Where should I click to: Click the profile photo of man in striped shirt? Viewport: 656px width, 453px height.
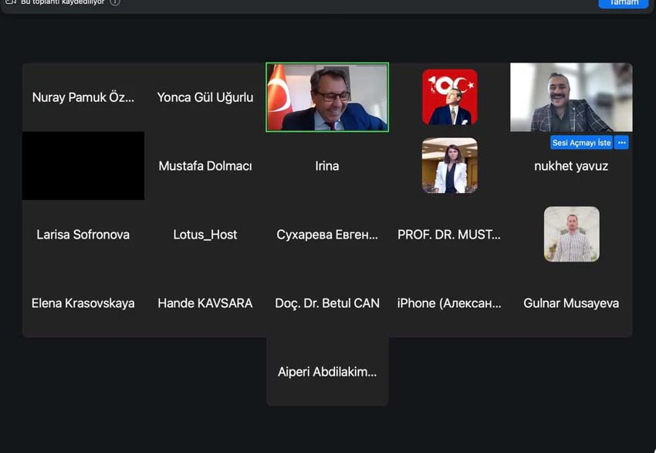tap(571, 235)
